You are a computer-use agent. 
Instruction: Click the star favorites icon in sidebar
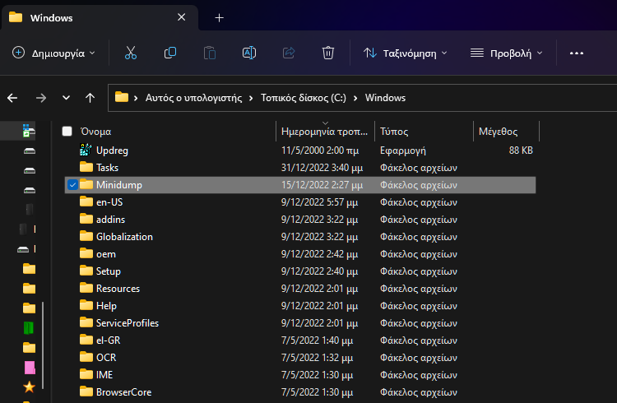(x=29, y=387)
